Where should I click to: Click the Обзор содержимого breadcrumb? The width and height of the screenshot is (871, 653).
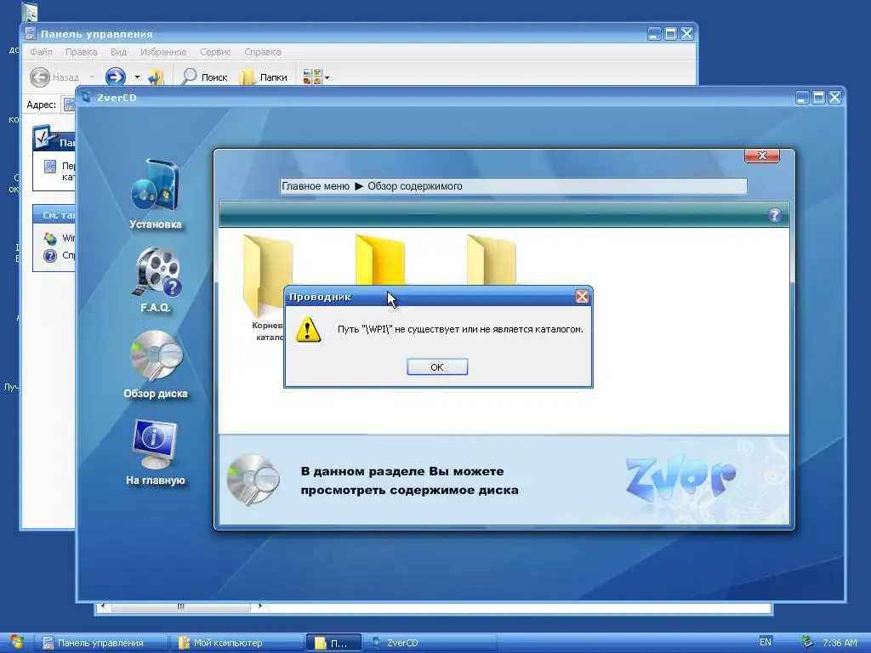415,186
